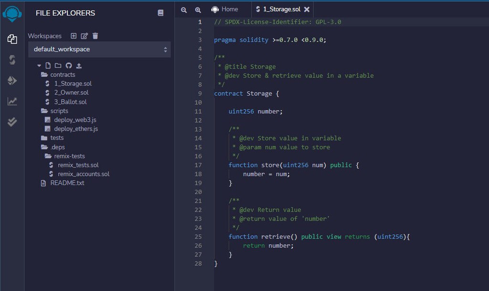Close the 1_Storage.sol tab
Viewport: 489px width, 291px height.
pyautogui.click(x=307, y=9)
